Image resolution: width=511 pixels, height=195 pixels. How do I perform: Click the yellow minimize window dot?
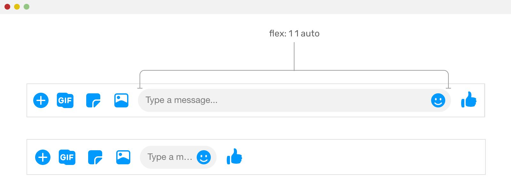pos(17,7)
